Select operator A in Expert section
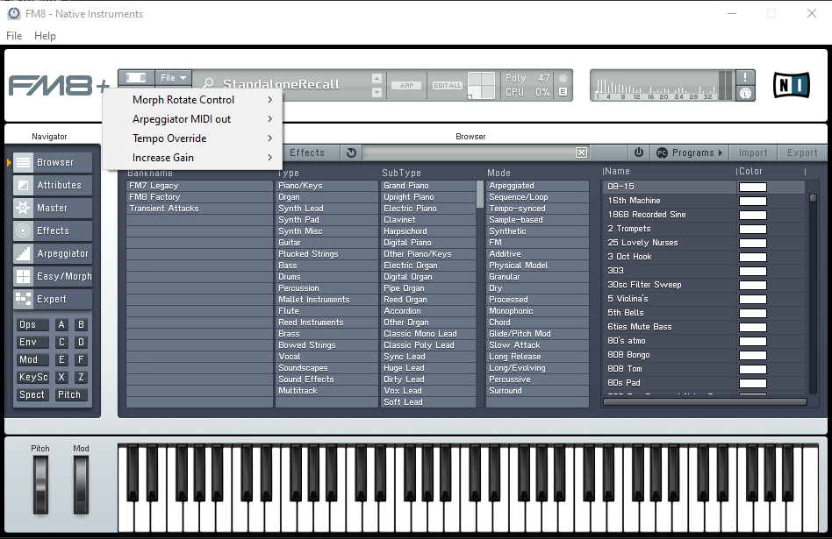 [x=61, y=324]
